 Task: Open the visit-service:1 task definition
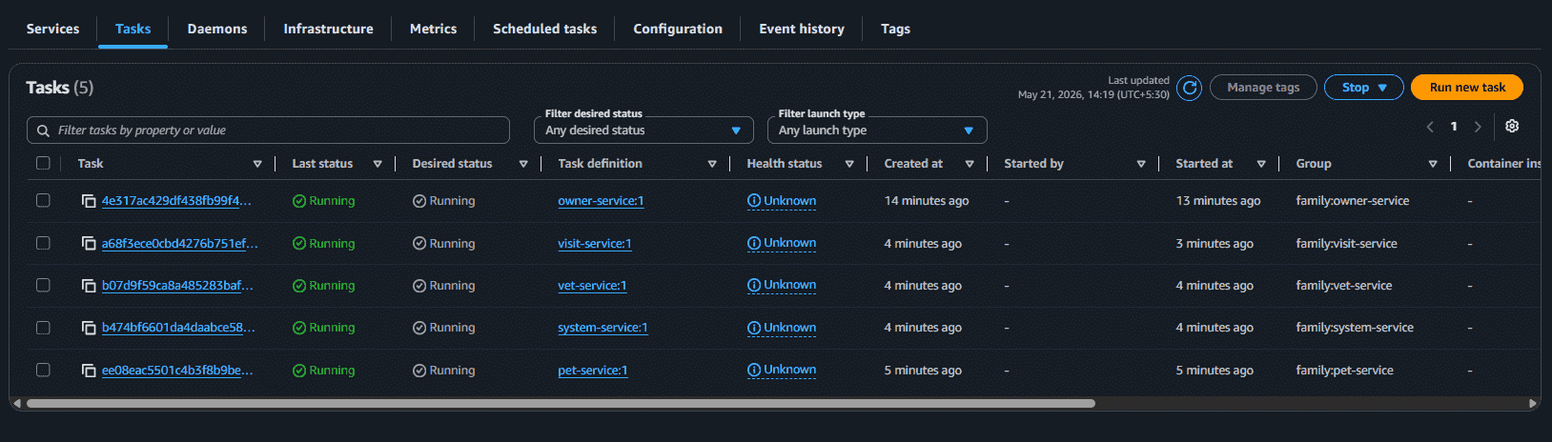click(595, 244)
